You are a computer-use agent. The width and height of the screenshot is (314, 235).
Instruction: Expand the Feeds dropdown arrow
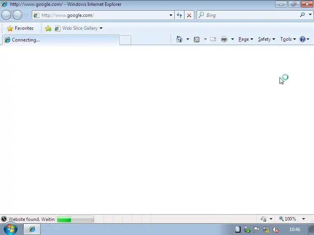(205, 39)
